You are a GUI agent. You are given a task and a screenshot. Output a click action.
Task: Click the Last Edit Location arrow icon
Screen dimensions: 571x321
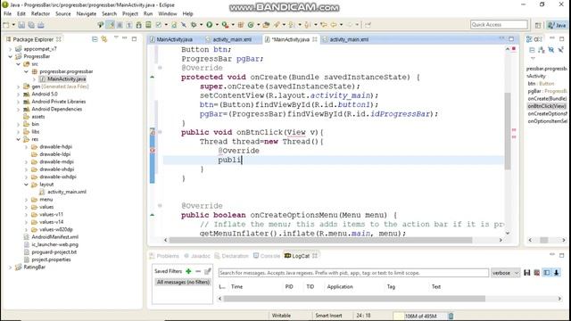coord(324,25)
